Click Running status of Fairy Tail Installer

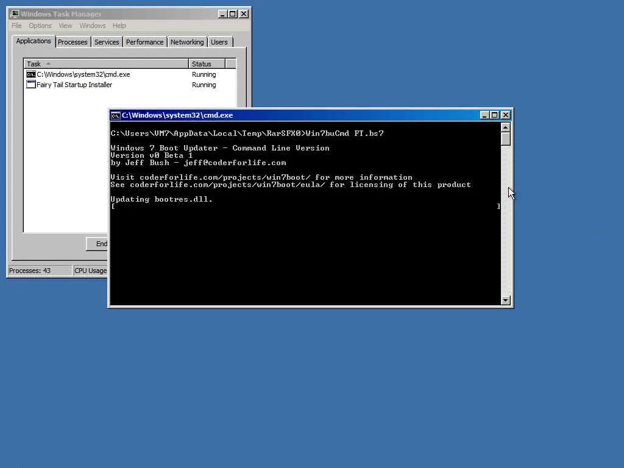click(204, 85)
